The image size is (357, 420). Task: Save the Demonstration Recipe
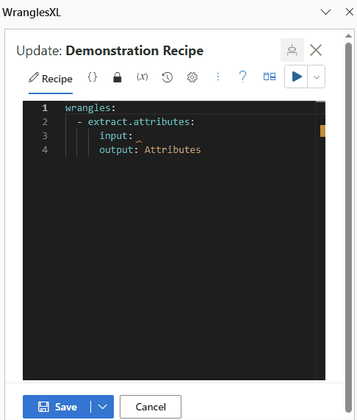pyautogui.click(x=57, y=407)
